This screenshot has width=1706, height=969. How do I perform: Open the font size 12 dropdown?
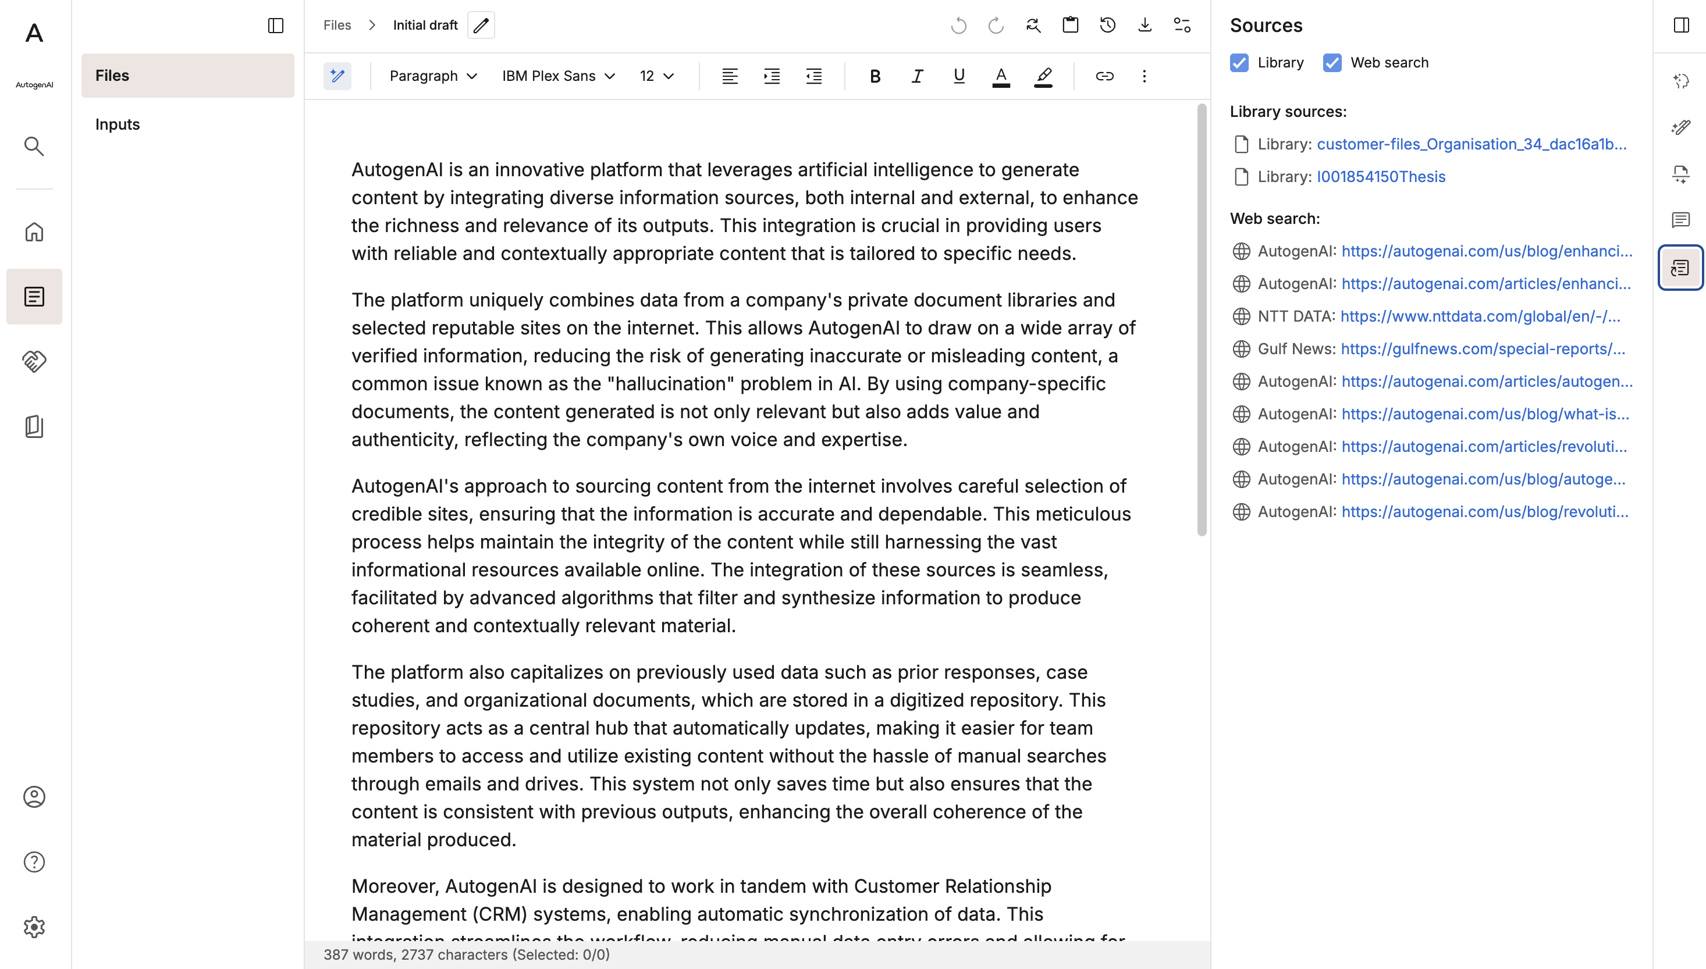[x=657, y=76]
